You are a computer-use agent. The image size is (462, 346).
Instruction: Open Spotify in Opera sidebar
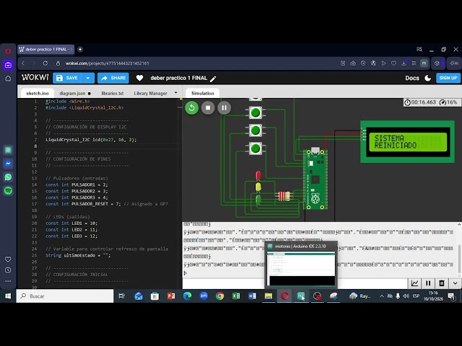pyautogui.click(x=8, y=190)
